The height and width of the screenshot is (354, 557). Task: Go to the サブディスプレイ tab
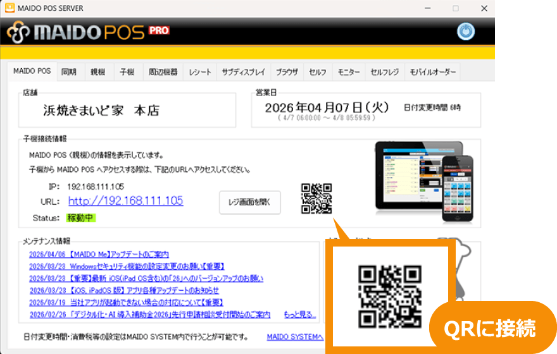[x=243, y=72]
